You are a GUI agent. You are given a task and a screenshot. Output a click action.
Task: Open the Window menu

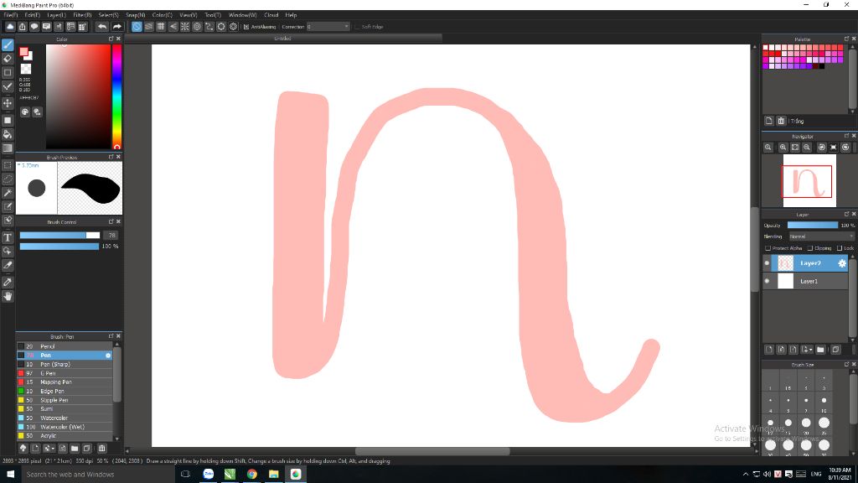240,14
